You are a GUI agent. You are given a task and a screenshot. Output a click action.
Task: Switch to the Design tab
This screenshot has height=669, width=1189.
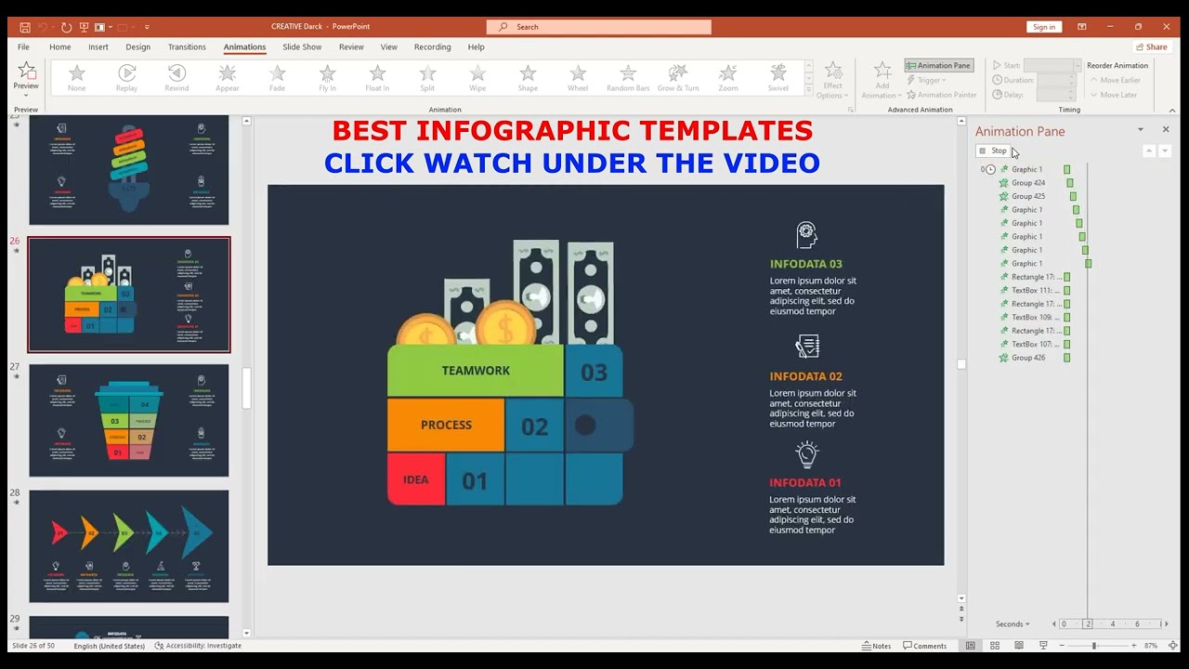pyautogui.click(x=137, y=46)
